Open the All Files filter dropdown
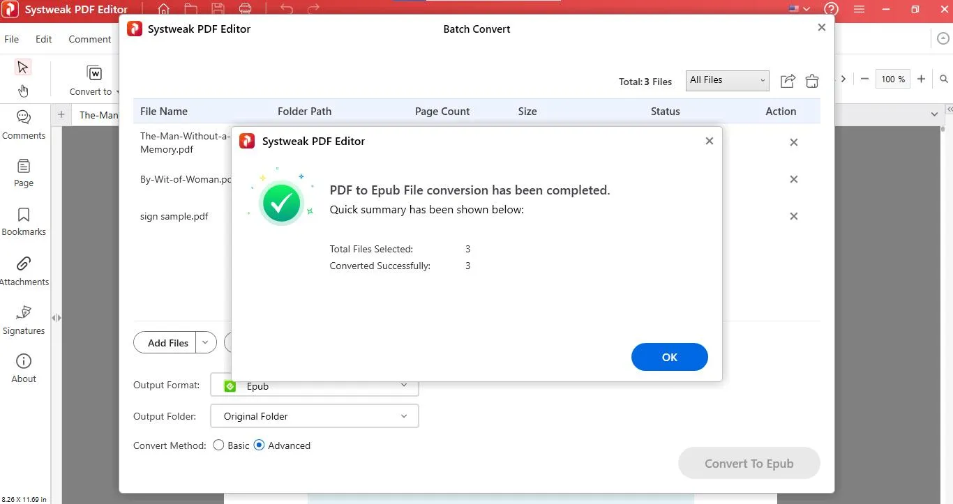Image resolution: width=953 pixels, height=504 pixels. click(727, 80)
